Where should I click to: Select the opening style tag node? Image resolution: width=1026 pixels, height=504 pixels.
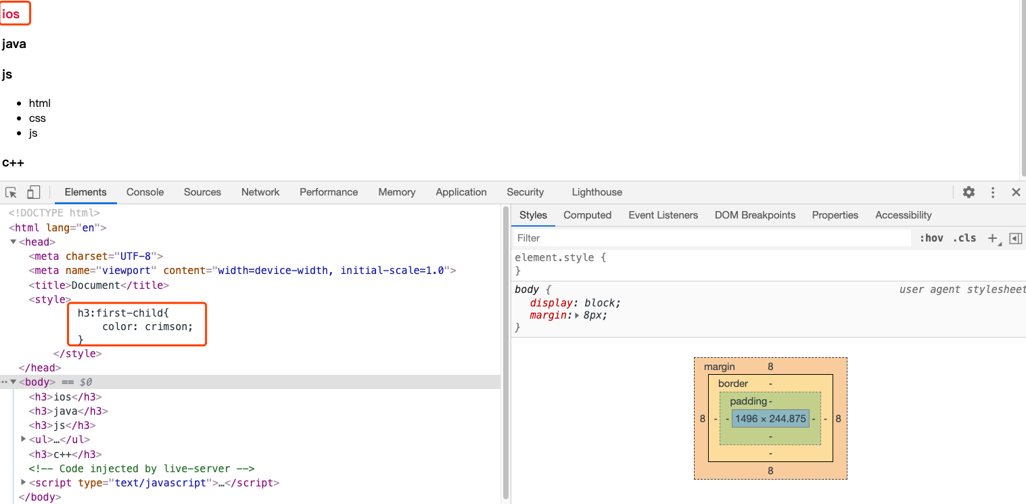tap(50, 300)
